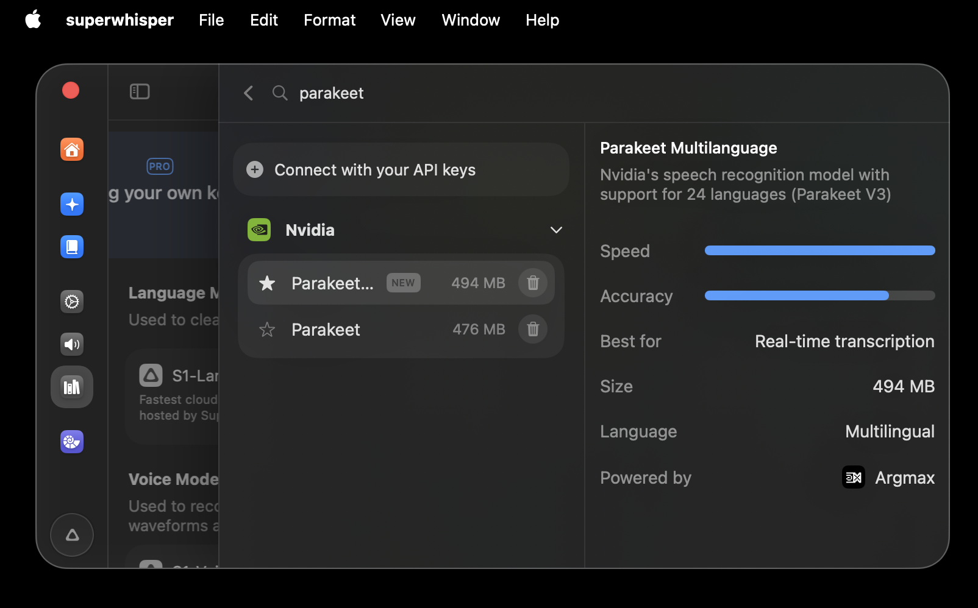Open the File menu
This screenshot has height=608, width=978.
212,20
